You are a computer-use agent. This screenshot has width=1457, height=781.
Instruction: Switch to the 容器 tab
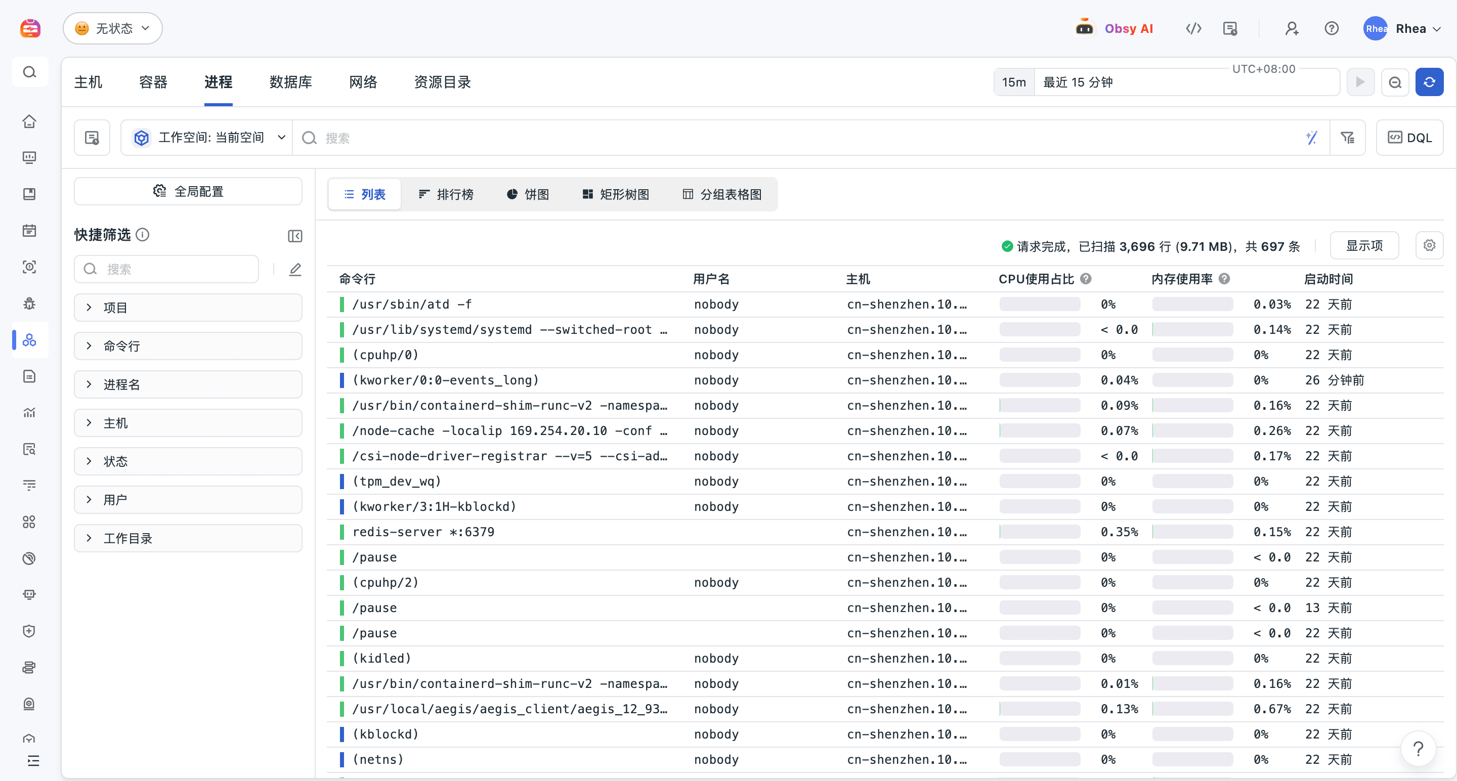pos(153,82)
